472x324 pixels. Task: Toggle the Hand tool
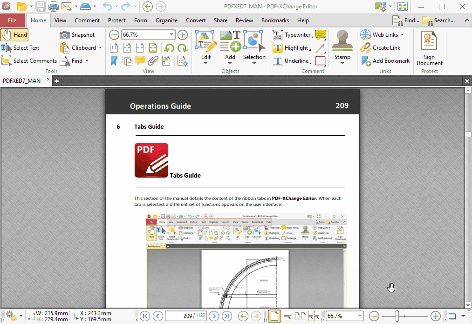coord(14,35)
